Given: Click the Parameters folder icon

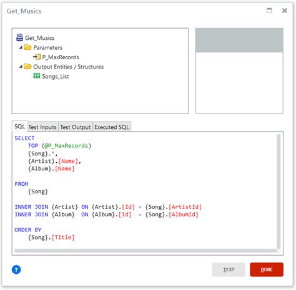Looking at the screenshot, I should point(27,47).
